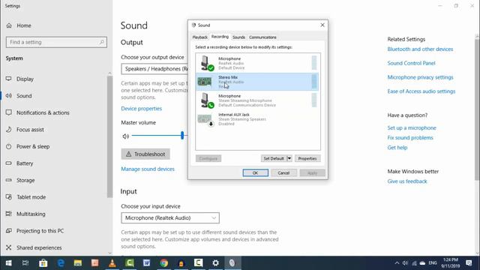Open Tablet mode settings
Viewport: 480px width, 270px height.
[31, 196]
